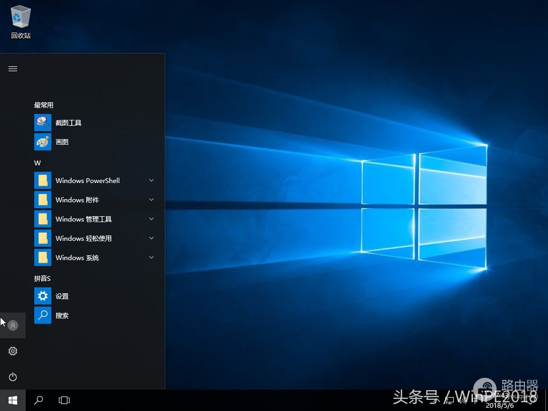The image size is (548, 411).
Task: Select the Windows 附件 label
Action: 77,200
